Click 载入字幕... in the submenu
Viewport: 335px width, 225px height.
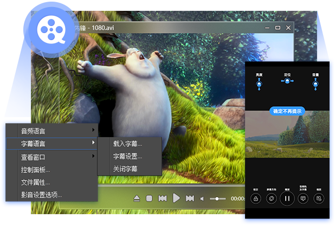coord(130,144)
